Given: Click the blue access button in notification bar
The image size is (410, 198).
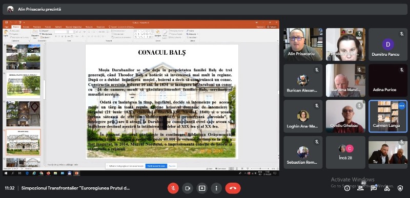Looking at the screenshot, I should click(x=156, y=166).
